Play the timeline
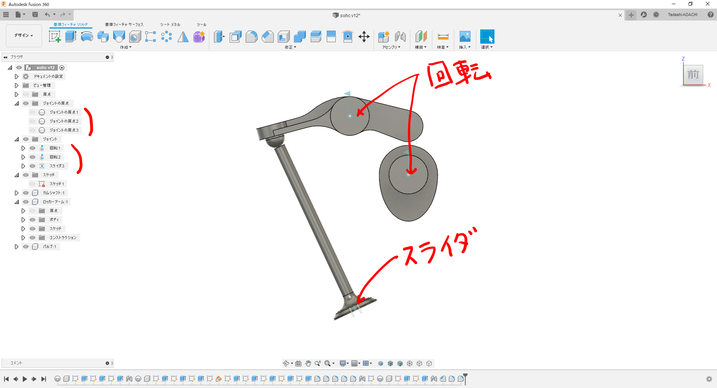The image size is (717, 388). coord(25,379)
